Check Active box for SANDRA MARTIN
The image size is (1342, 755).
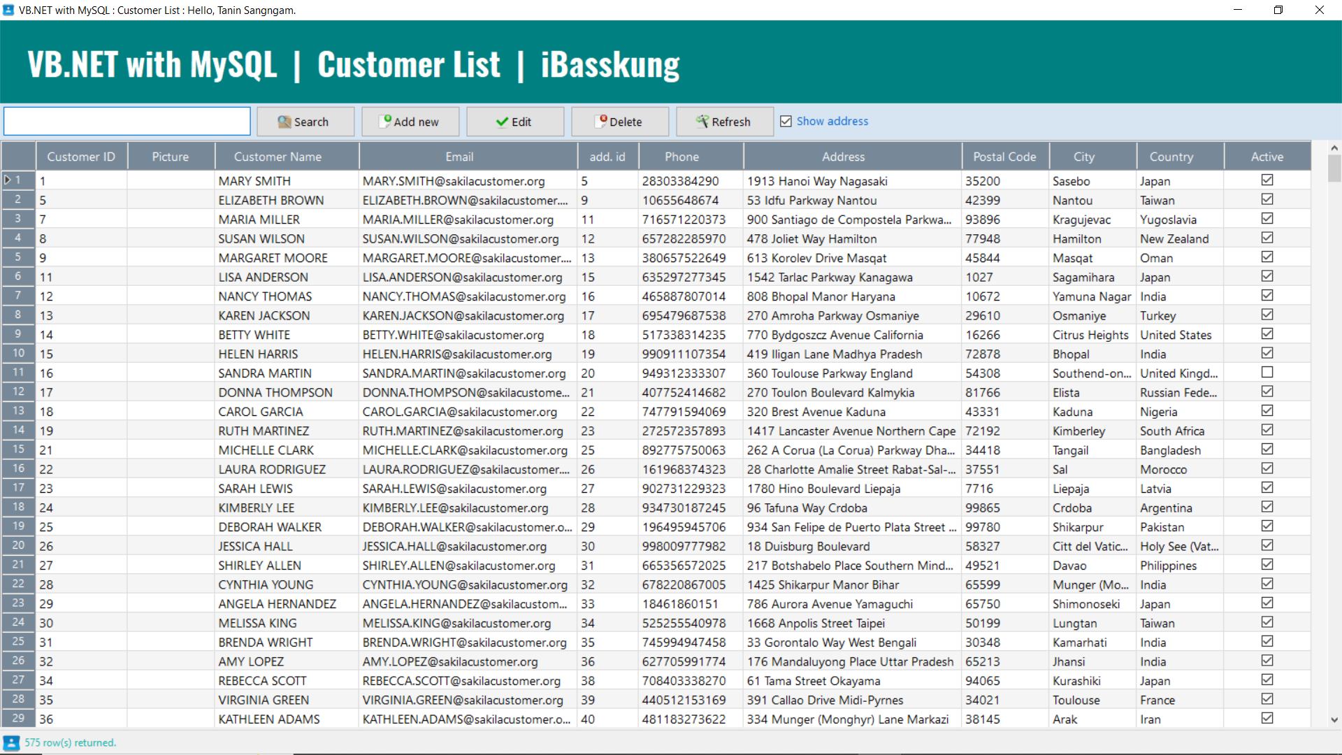[x=1267, y=373]
